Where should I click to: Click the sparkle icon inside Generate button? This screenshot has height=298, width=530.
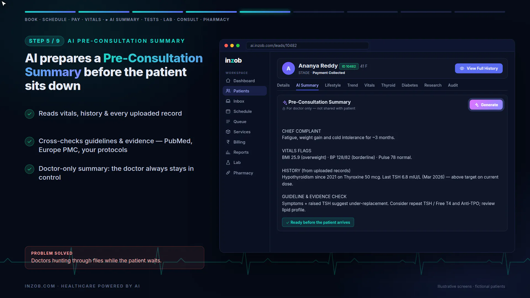point(477,105)
